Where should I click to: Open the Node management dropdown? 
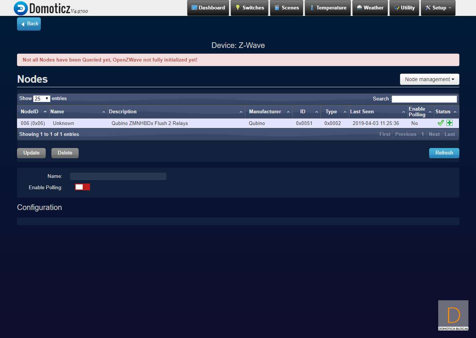tap(429, 79)
